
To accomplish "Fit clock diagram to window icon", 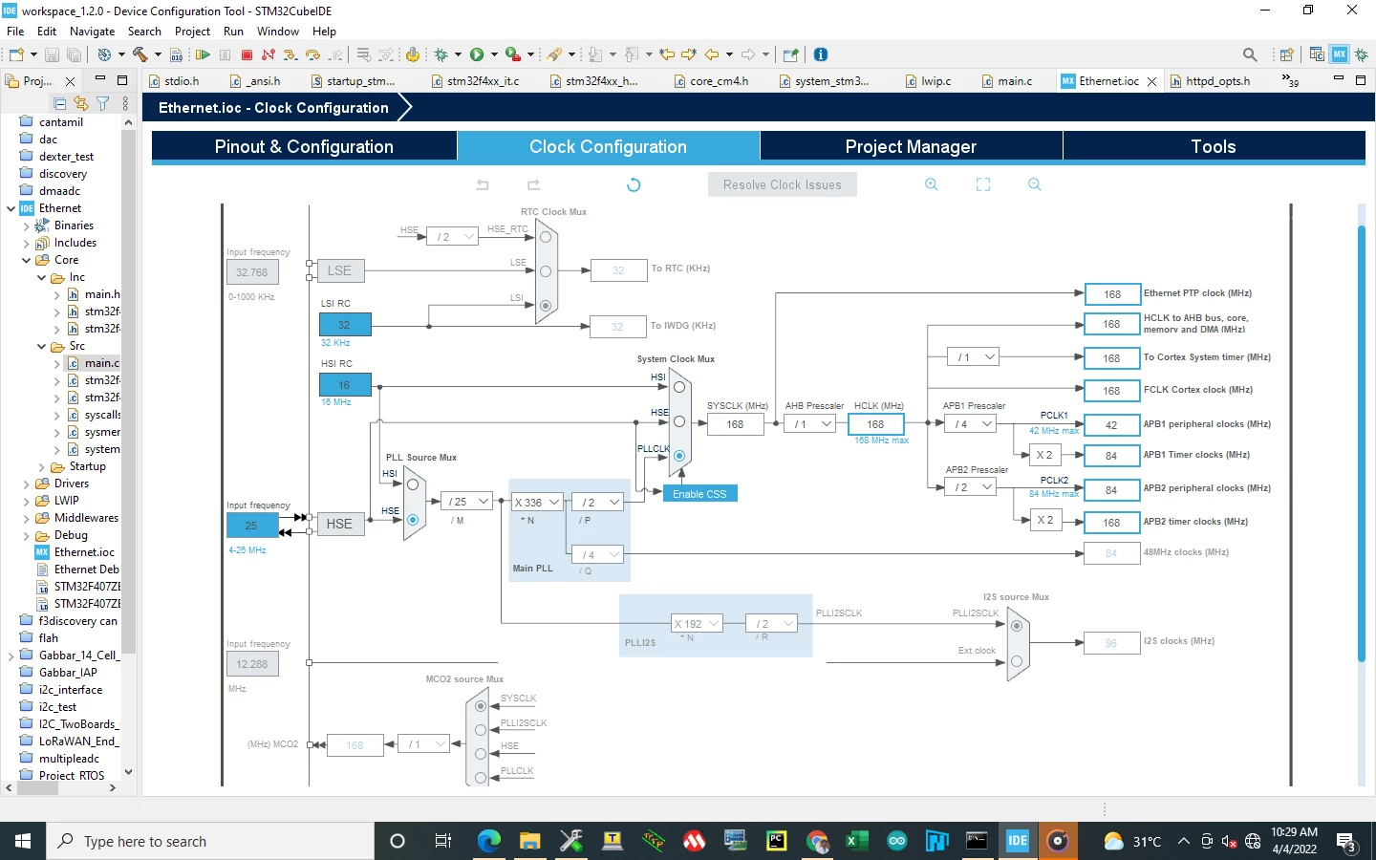I will coord(983,184).
